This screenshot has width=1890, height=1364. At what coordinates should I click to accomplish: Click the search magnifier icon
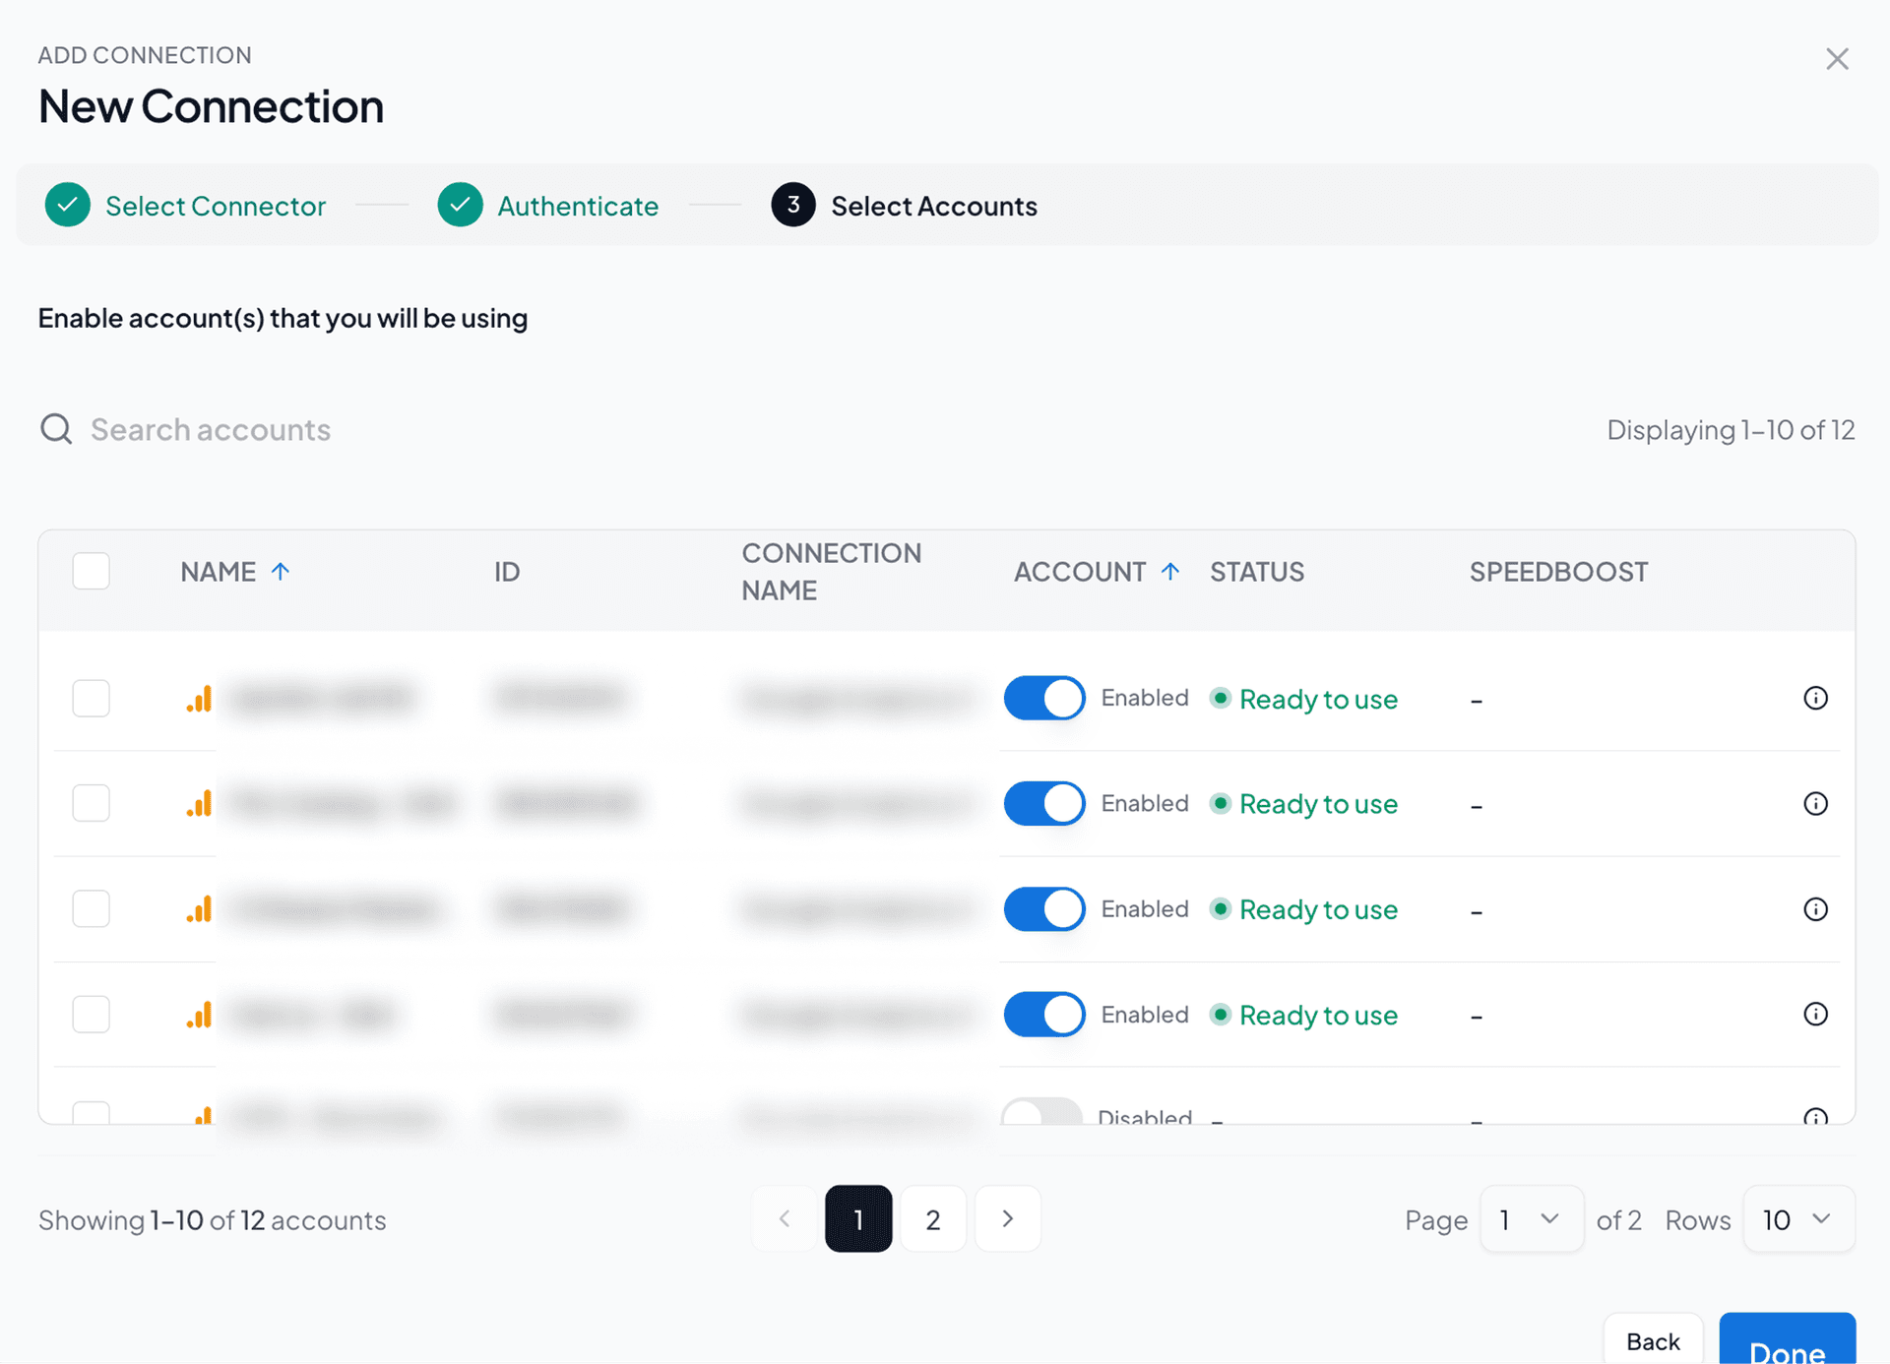[x=56, y=429]
